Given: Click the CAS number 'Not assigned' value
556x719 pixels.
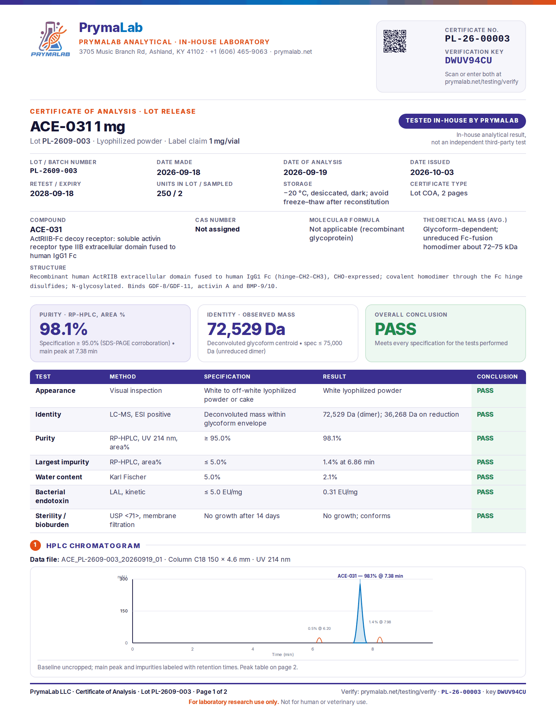Looking at the screenshot, I should click(x=217, y=229).
